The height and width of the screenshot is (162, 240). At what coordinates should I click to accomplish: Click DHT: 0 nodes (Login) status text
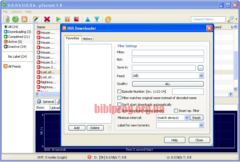pos(52,157)
